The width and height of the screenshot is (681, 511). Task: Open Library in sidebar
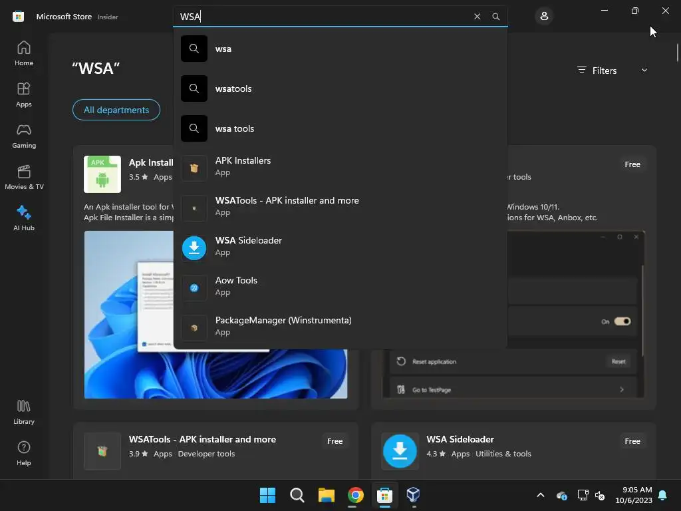24,413
